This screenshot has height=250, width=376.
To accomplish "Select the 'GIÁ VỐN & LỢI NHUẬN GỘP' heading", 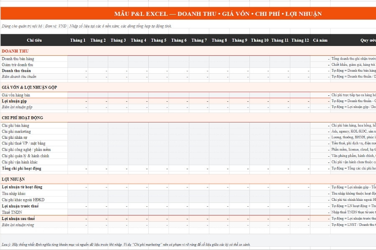I will 29,87.
